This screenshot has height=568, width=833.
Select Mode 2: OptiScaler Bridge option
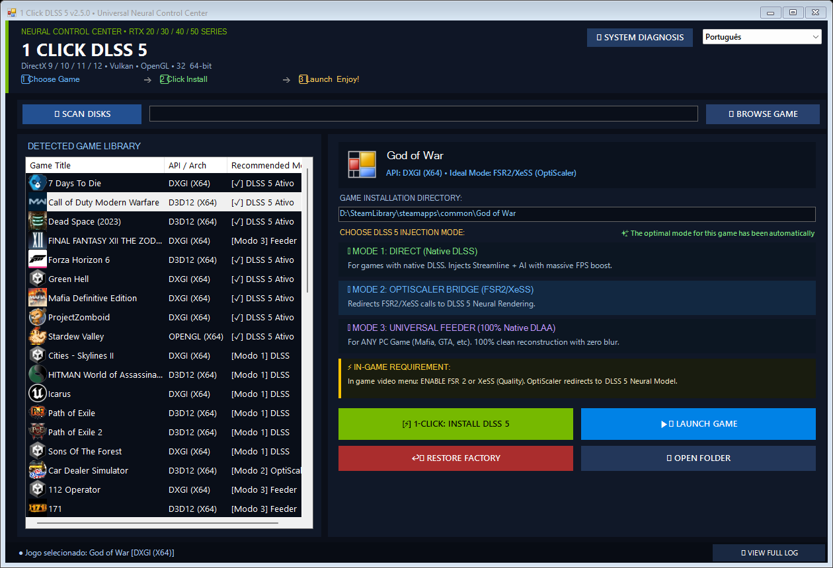coord(576,297)
